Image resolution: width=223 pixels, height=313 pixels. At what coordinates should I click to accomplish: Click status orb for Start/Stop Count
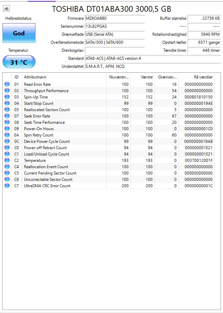(x=7, y=103)
